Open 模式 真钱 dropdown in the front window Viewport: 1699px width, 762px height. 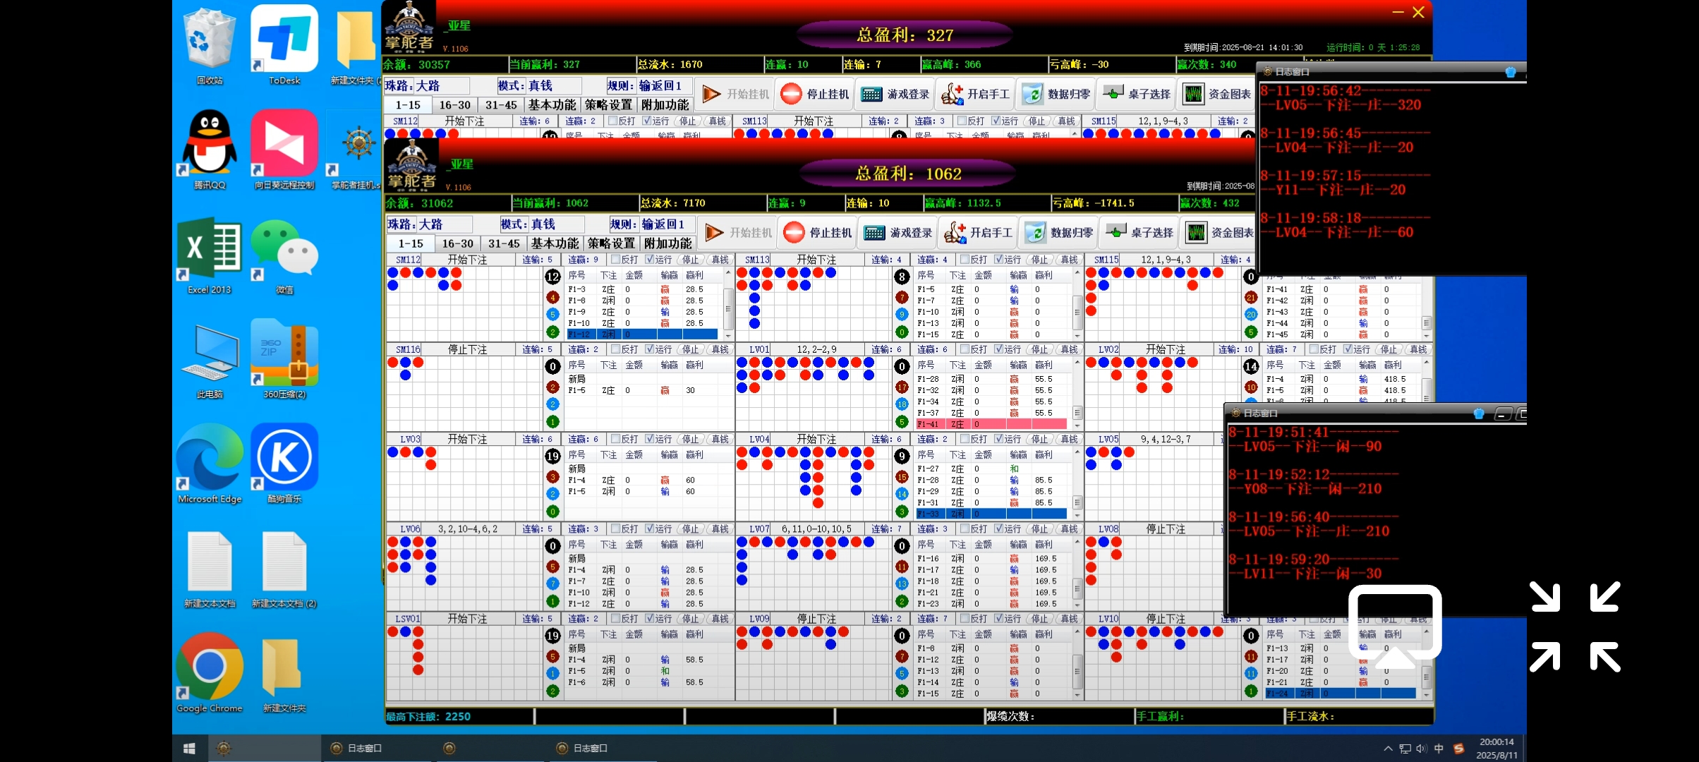click(x=556, y=224)
